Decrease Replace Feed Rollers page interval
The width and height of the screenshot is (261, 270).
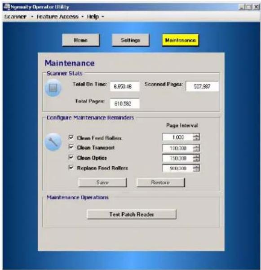coord(196,170)
